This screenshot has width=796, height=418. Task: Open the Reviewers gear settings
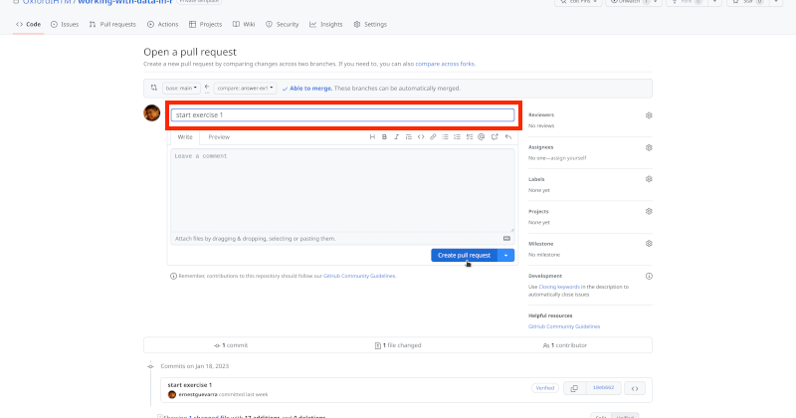(649, 115)
